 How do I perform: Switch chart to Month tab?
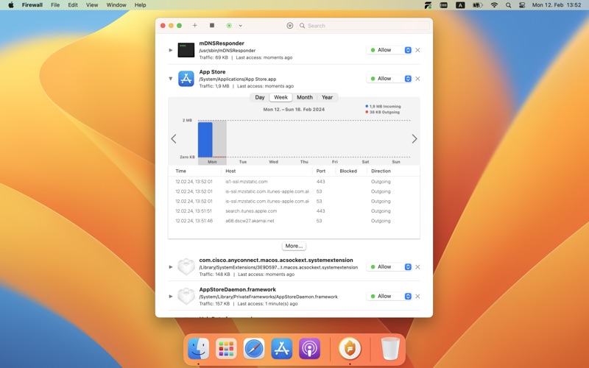[305, 97]
